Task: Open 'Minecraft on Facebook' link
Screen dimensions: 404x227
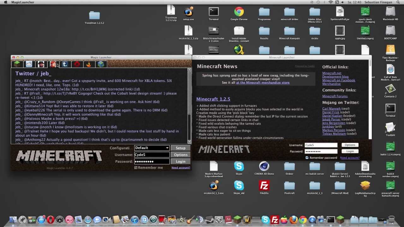Action: coord(339,80)
